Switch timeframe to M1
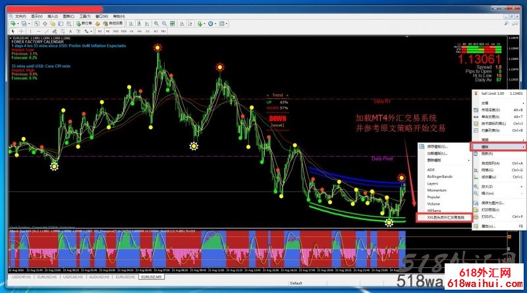The width and height of the screenshot is (527, 293). click(100, 31)
